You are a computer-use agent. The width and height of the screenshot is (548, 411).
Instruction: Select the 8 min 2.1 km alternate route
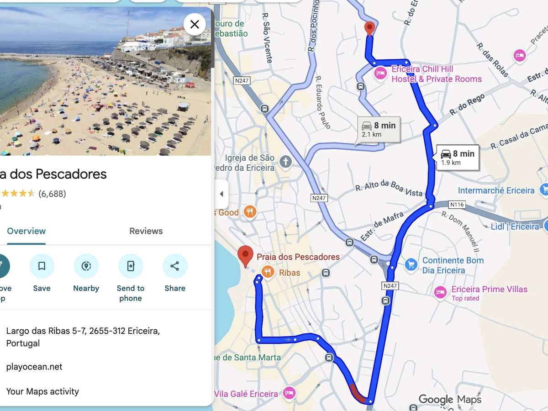pos(379,129)
